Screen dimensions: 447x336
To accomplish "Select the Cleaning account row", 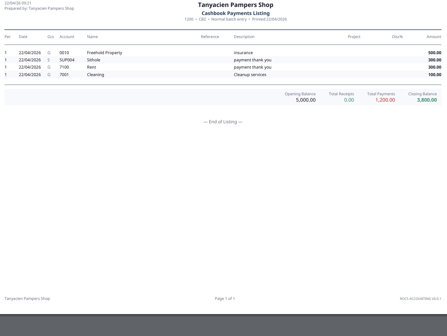I will [195, 74].
